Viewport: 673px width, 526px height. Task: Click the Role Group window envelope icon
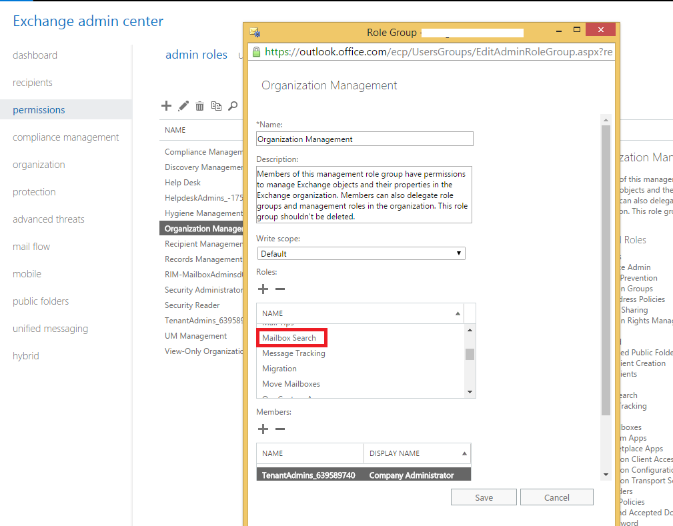click(x=255, y=32)
